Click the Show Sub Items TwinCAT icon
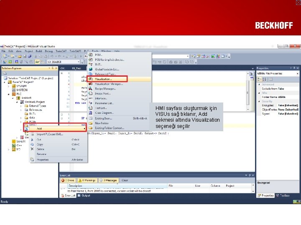This screenshot has height=225, width=301. (x=42, y=62)
